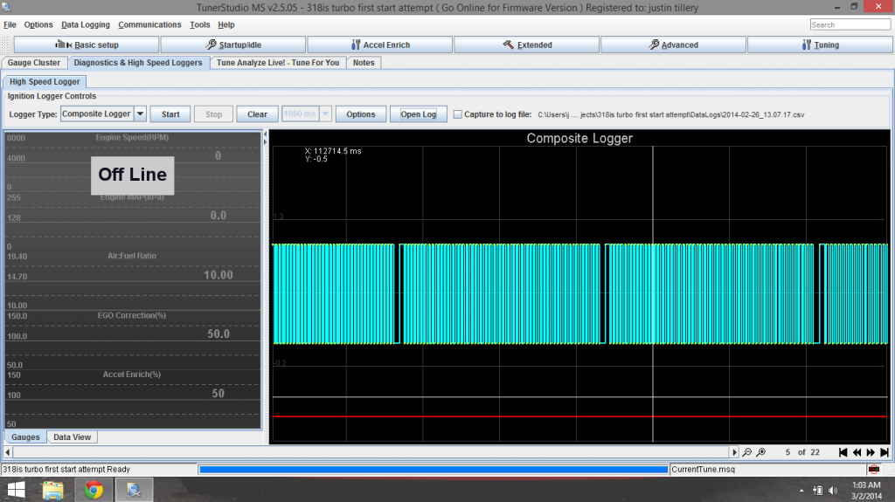Open the Notes tab
The image size is (895, 502).
tap(364, 63)
